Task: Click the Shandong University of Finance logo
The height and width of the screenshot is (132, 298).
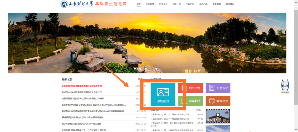Action: click(x=77, y=4)
